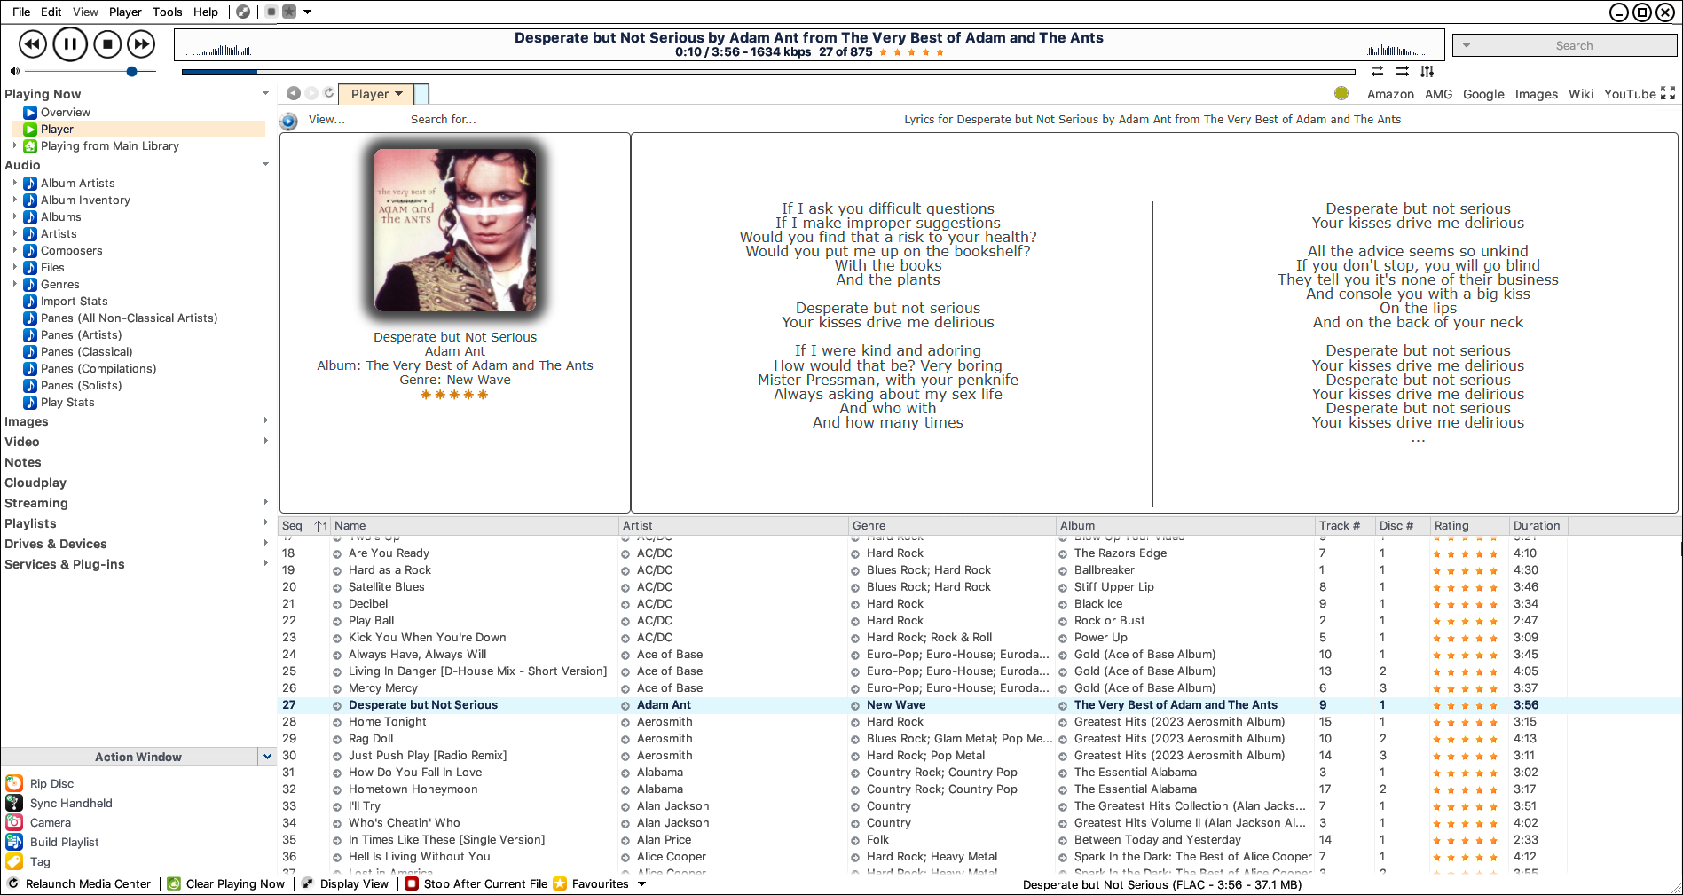Open the Tools menu

(167, 12)
